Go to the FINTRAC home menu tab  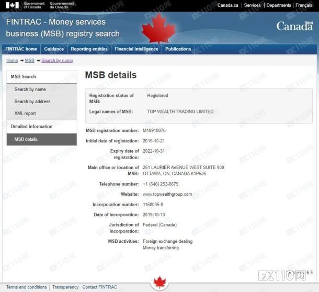point(21,49)
